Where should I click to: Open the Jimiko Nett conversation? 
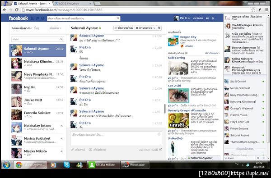(x=37, y=101)
